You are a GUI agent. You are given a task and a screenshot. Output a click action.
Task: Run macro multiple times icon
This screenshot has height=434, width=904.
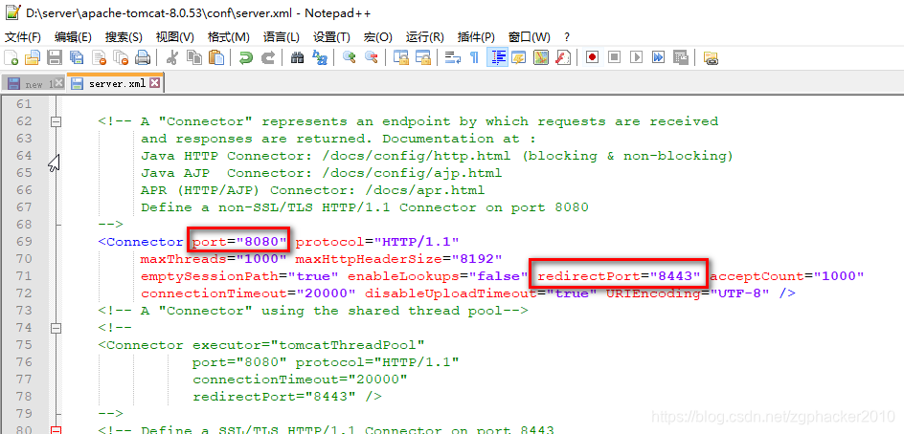(659, 57)
